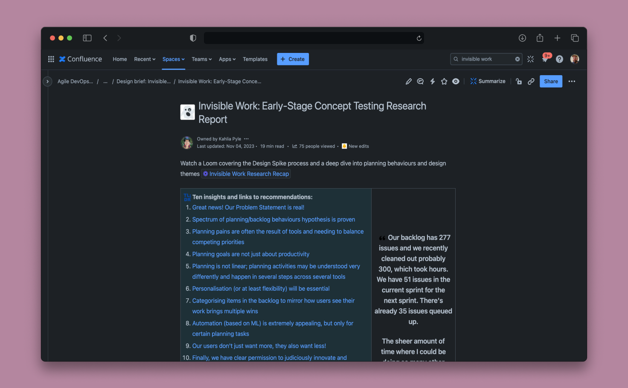
Task: Toggle watching this page eye icon
Action: (x=456, y=82)
